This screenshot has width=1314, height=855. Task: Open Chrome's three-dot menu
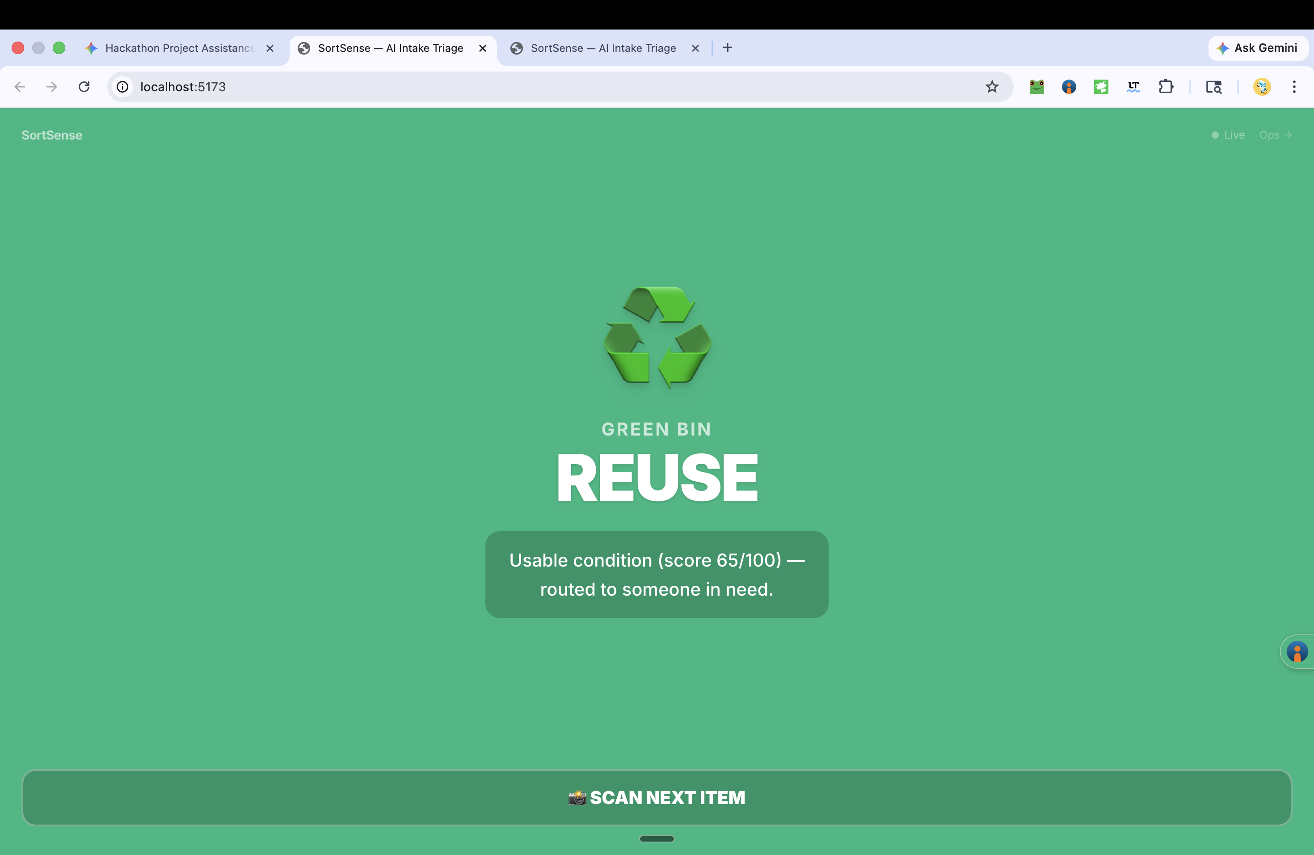click(1293, 87)
